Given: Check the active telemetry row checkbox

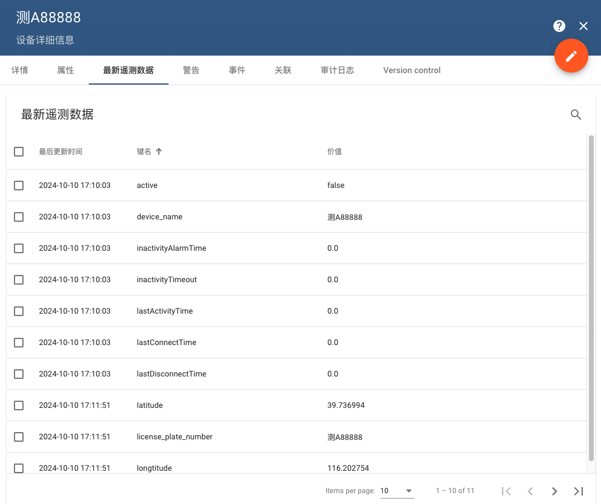Looking at the screenshot, I should (x=18, y=185).
